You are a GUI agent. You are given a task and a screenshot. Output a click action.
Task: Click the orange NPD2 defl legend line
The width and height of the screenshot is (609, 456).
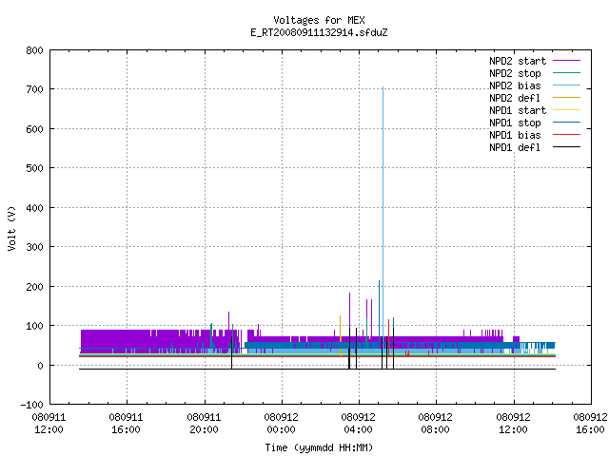[566, 98]
